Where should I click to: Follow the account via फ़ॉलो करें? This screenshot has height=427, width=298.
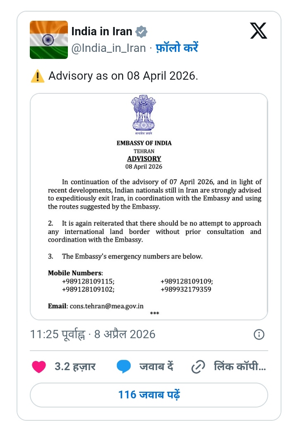(x=177, y=48)
